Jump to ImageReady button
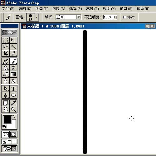Image resolution: width=156 pixels, height=156 pixels. click(9, 149)
